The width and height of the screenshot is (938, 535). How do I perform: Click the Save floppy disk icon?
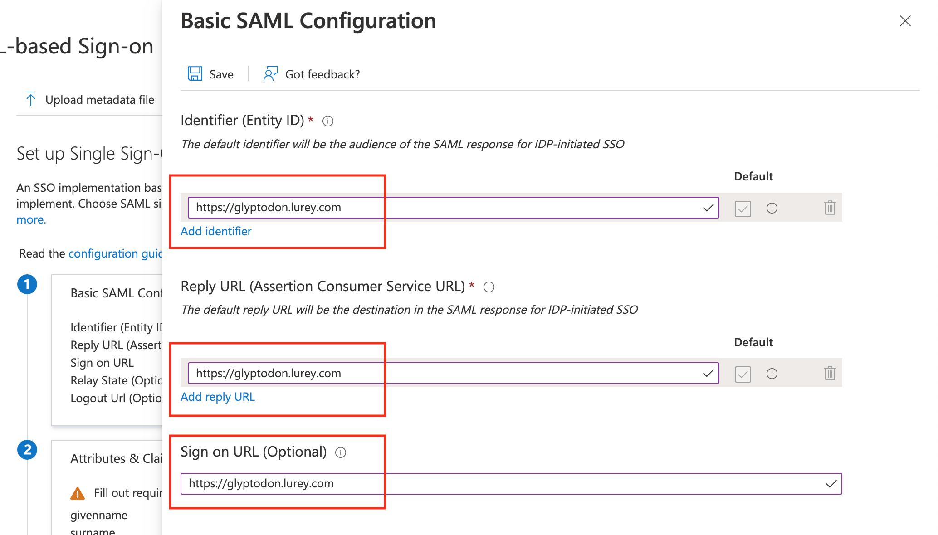point(195,74)
